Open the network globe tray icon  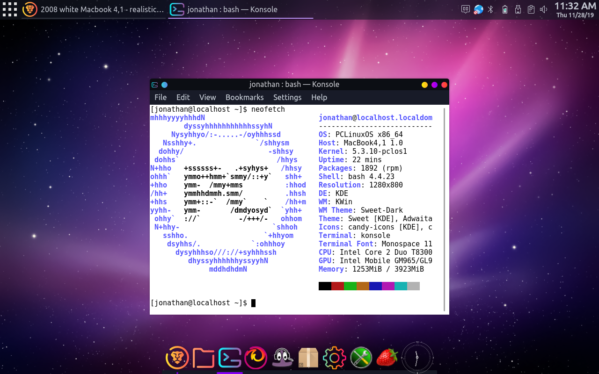tap(478, 9)
